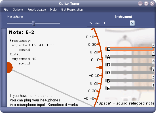Click string number 4 marker

point(153,61)
